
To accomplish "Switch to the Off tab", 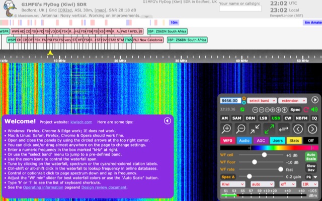I will point(311,141).
